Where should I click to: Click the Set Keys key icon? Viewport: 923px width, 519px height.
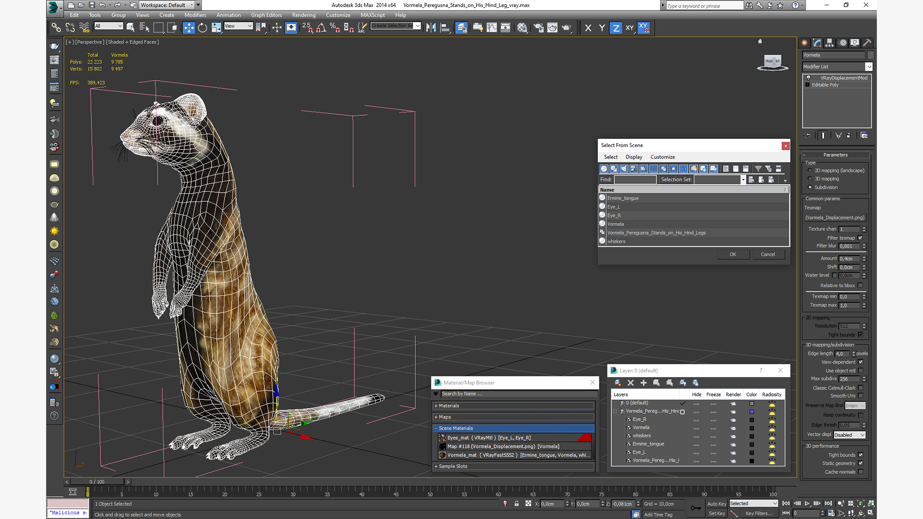coord(696,508)
